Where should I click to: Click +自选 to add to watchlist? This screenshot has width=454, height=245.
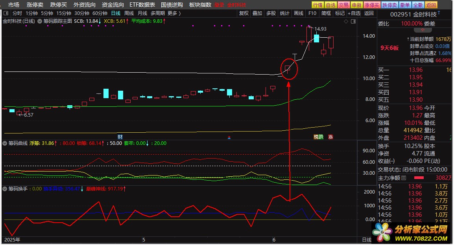pos(354,13)
